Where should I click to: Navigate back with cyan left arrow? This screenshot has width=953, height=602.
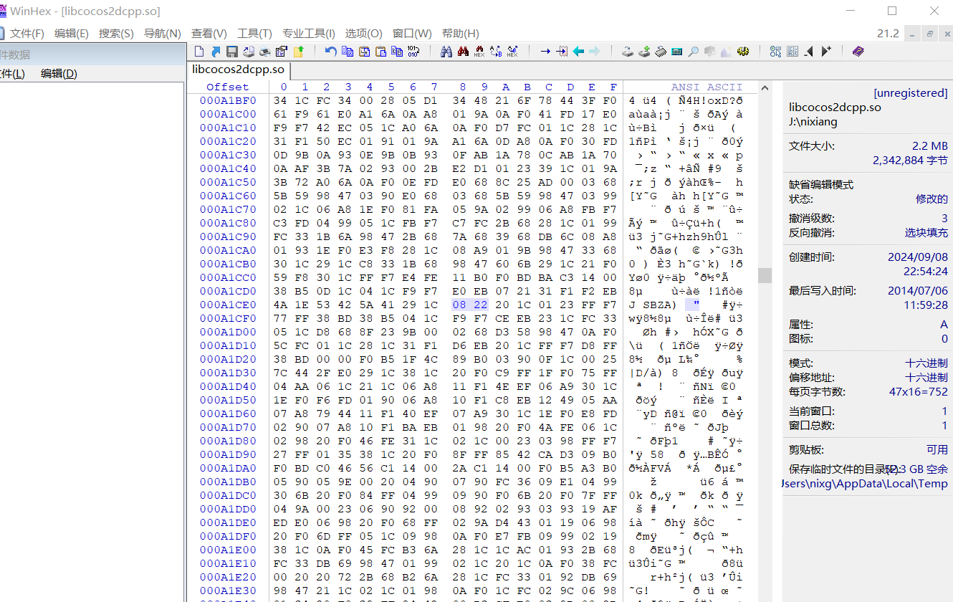[x=578, y=52]
